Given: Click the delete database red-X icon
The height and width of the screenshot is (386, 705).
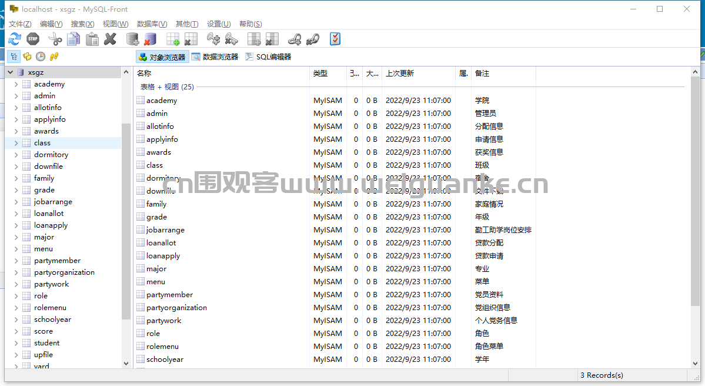Looking at the screenshot, I should 150,39.
